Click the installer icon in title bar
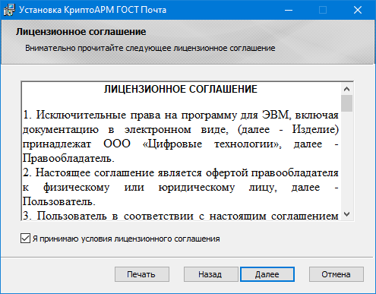The image size is (376, 294). click(x=9, y=10)
